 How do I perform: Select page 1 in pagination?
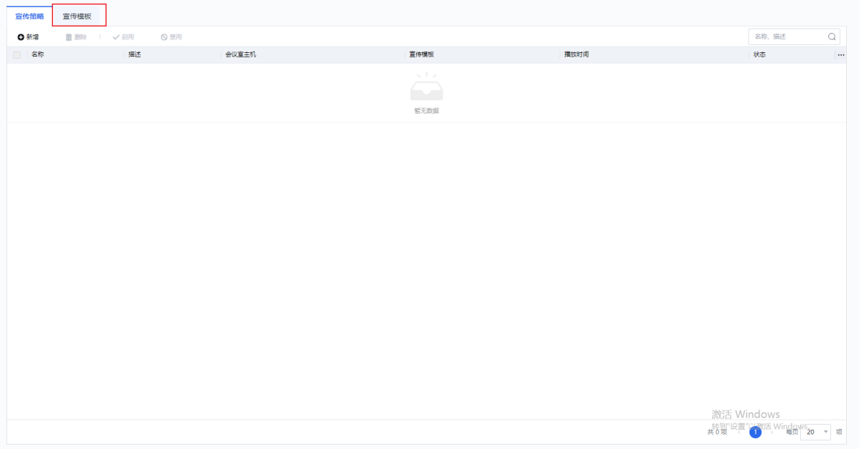click(755, 432)
